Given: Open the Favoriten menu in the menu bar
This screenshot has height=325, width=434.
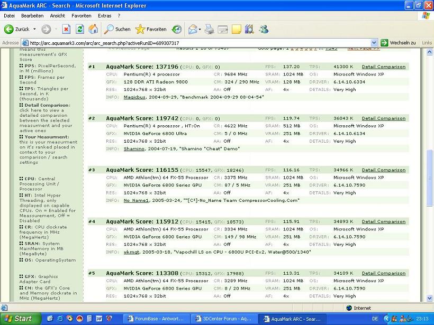Looking at the screenshot, I should pos(82,16).
